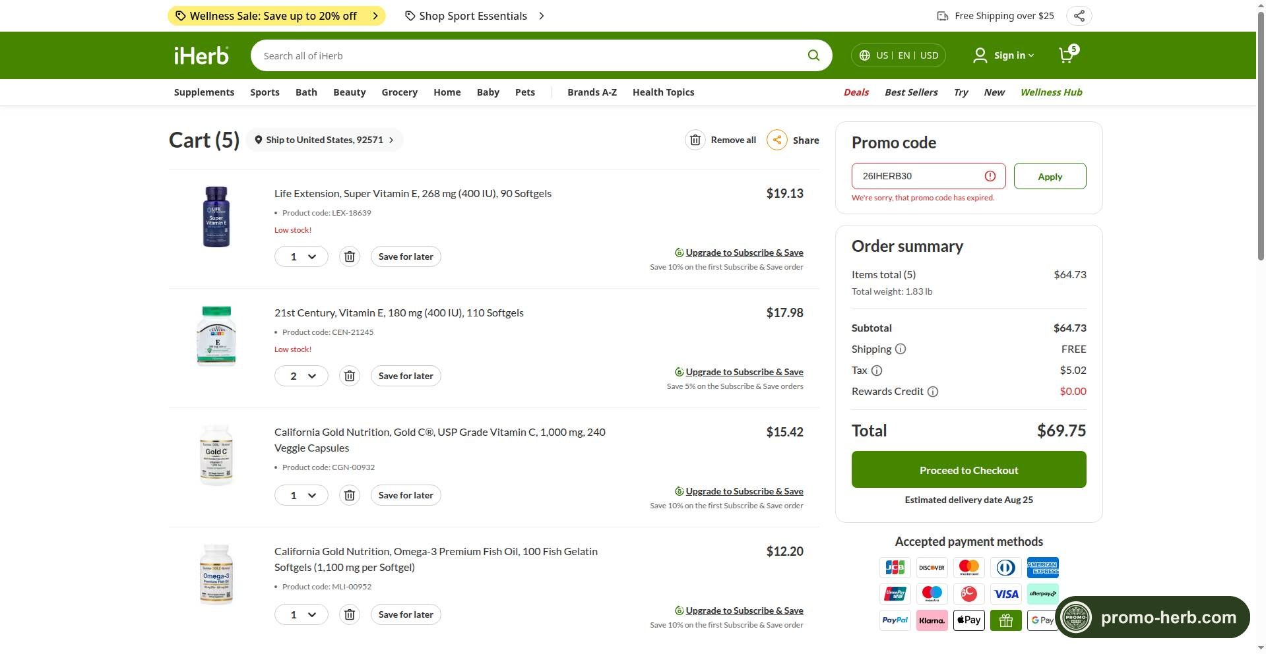Screen dimensions: 1266x654
Task: Open California Gold Nutrition Gold C product title
Action: coord(440,440)
